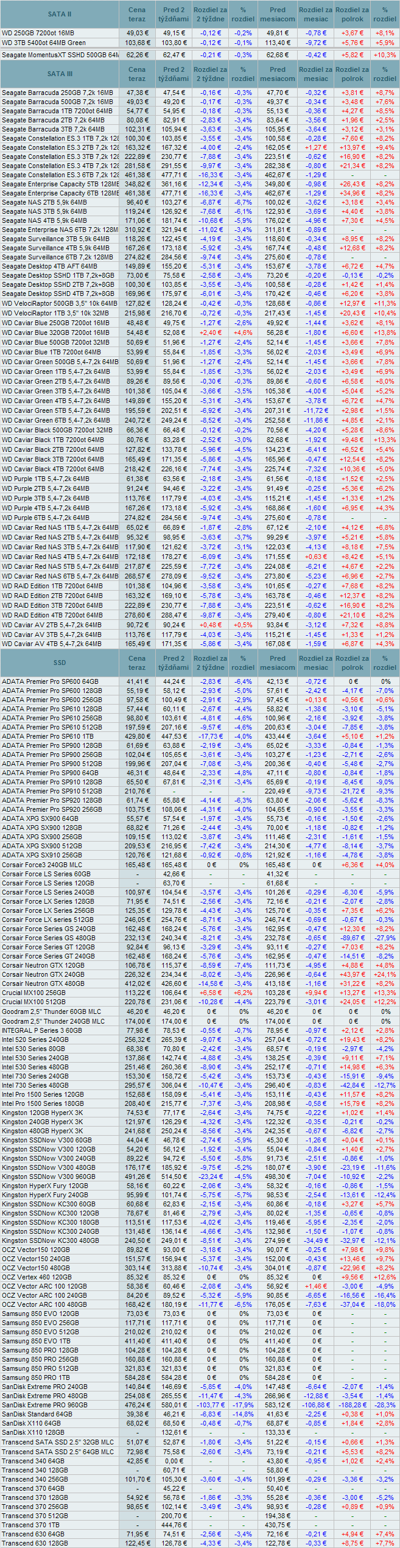Click ADATA Premier Pro SP610 1TB name
The width and height of the screenshot is (400, 1548).
[48, 737]
